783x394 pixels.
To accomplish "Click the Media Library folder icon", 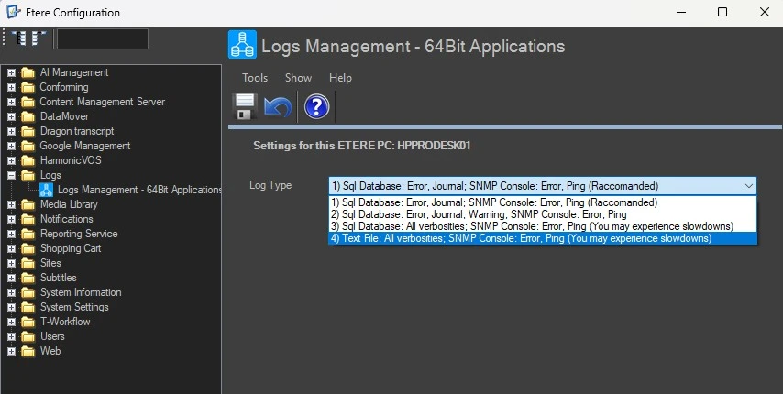I will click(x=28, y=204).
